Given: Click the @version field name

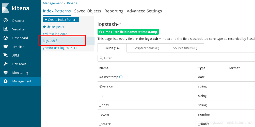Looking at the screenshot, I should pyautogui.click(x=106, y=86).
